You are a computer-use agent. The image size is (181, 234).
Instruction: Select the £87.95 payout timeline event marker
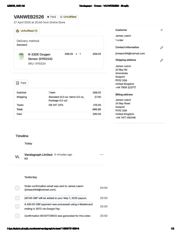(x=17, y=198)
